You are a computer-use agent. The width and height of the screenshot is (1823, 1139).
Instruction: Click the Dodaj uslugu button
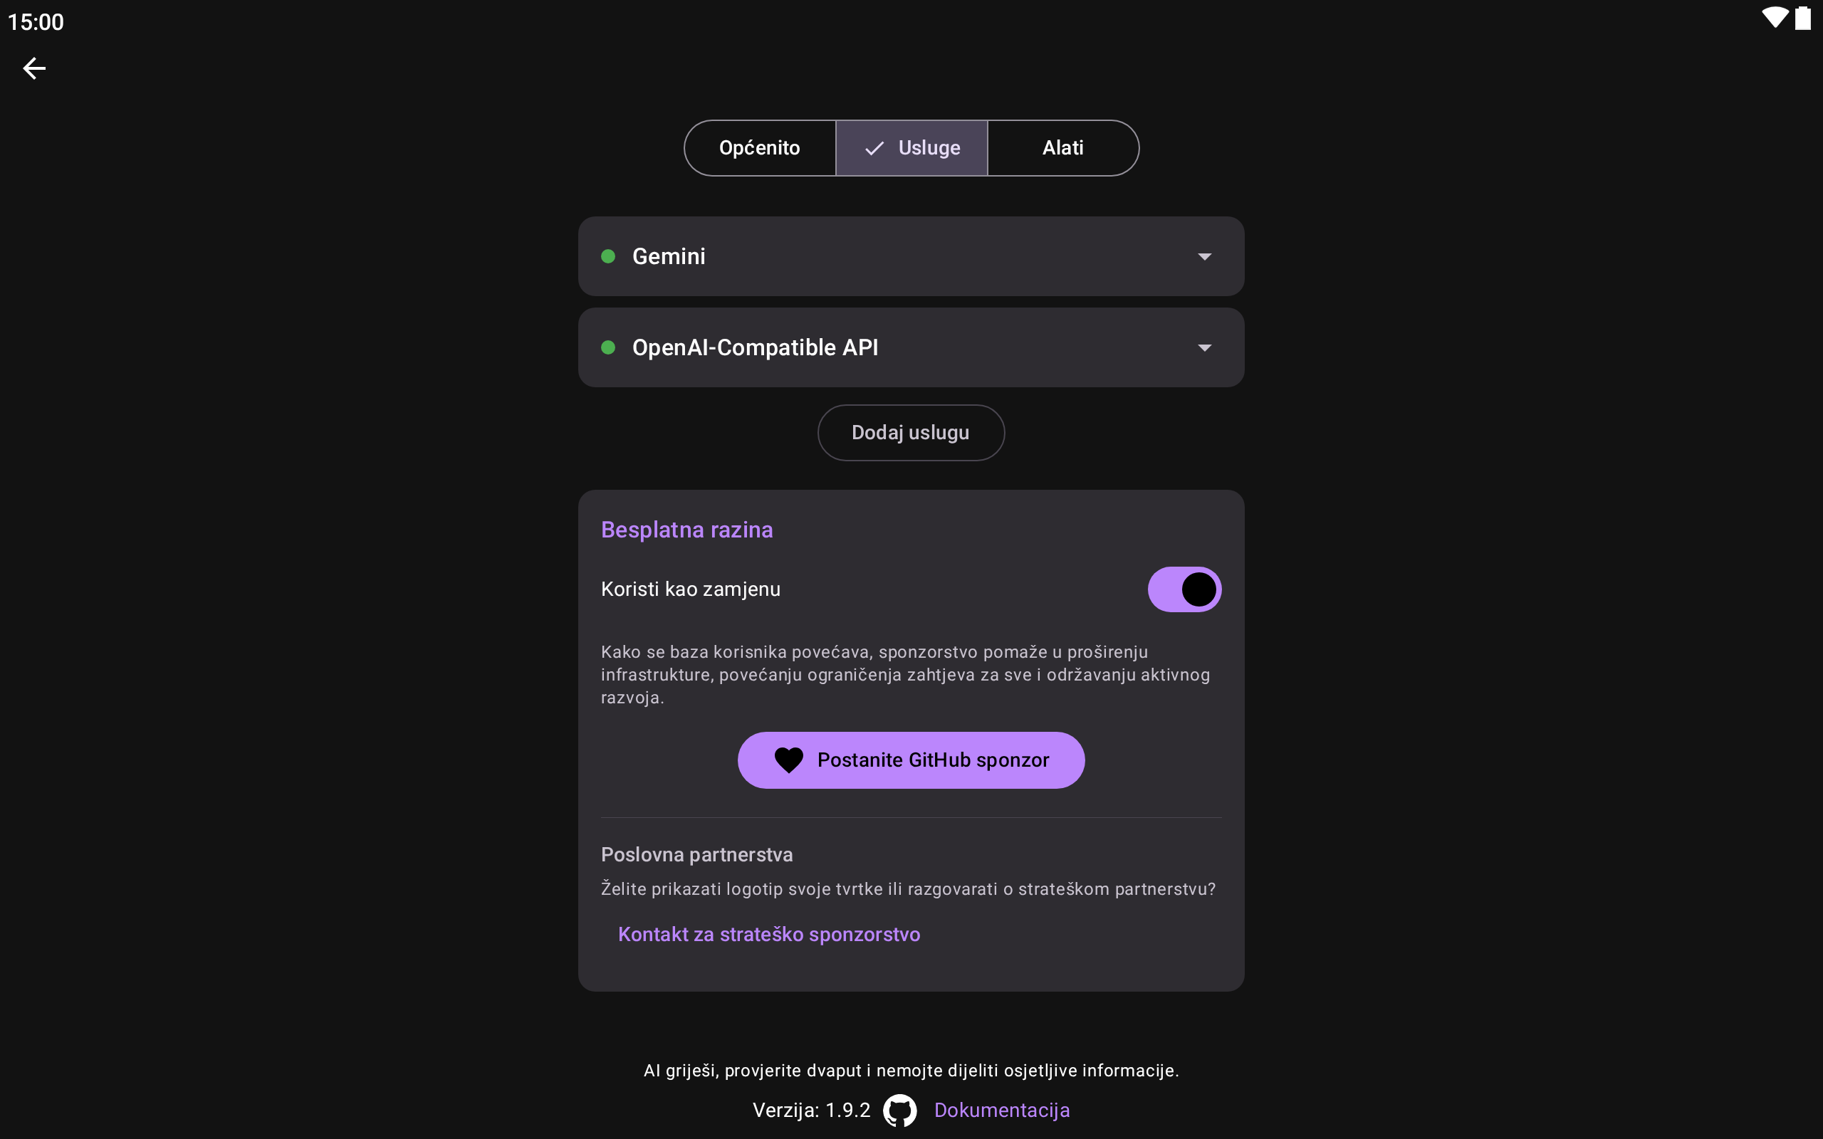911,432
